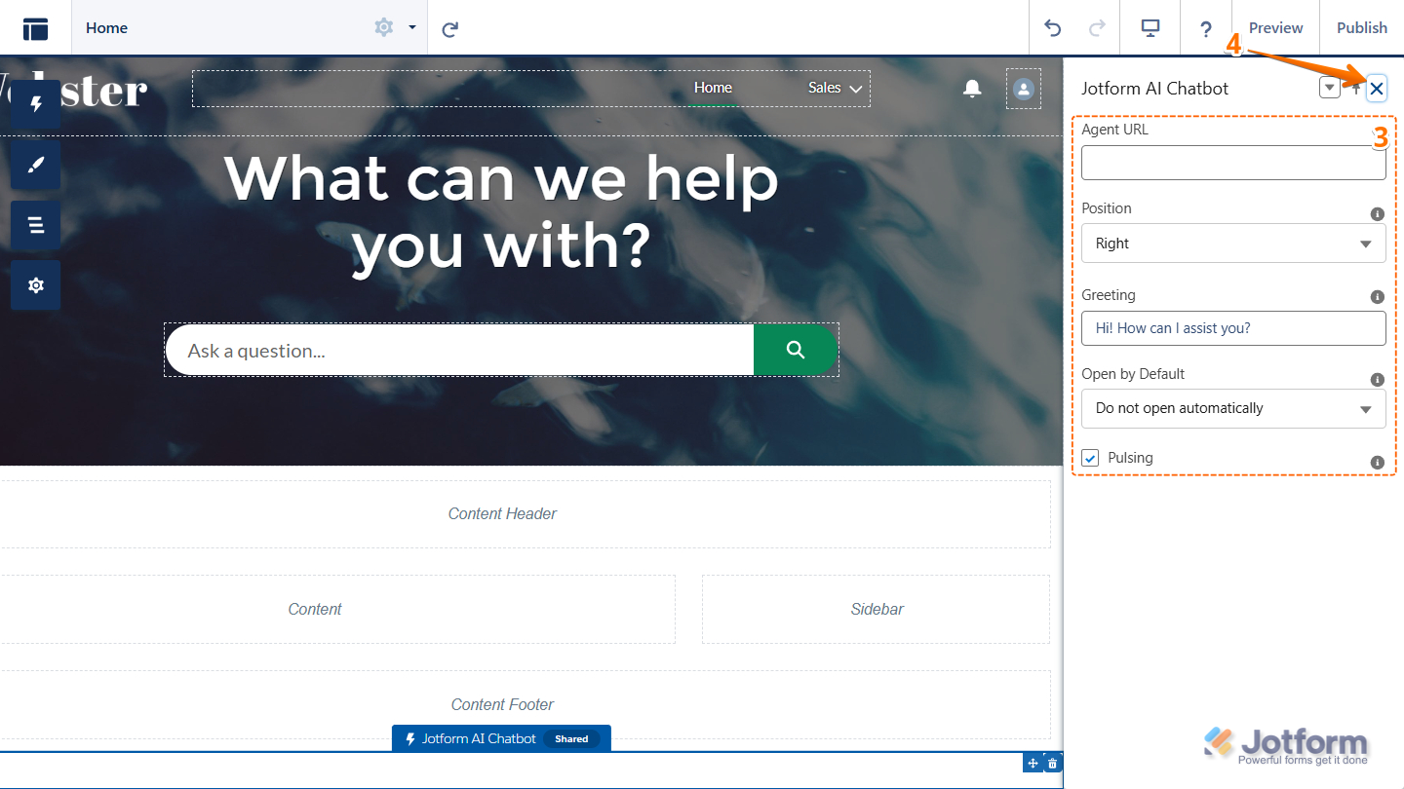
Task: Click the Publish button
Action: click(x=1361, y=28)
